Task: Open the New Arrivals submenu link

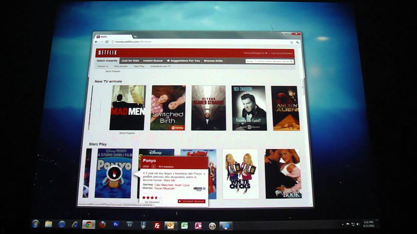Action: tap(121, 66)
